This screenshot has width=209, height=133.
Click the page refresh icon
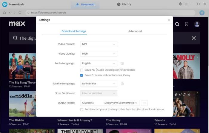click(20, 13)
